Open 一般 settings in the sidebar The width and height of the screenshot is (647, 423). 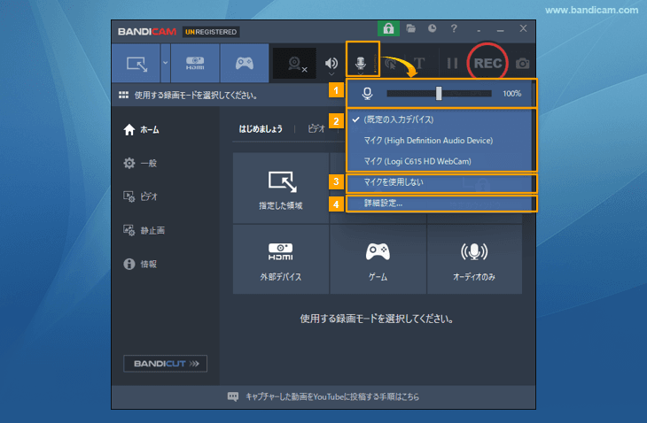tap(140, 163)
